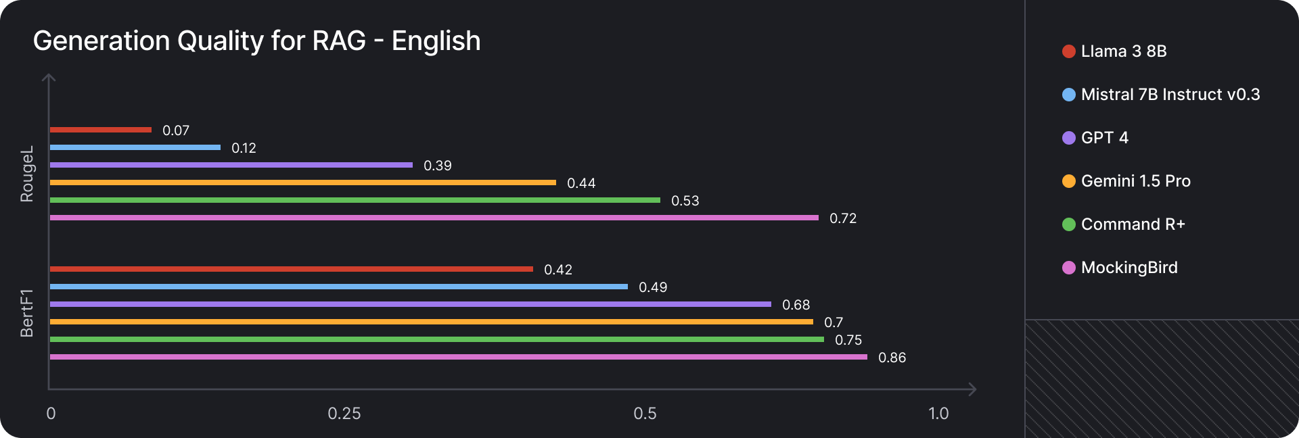Click the Command R+ RougeL bar at 0.53

tap(355, 200)
